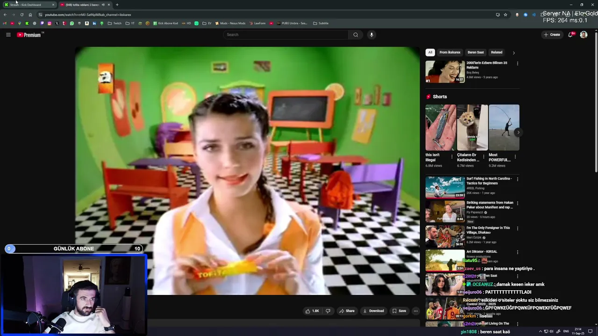Select Beren Saat filter chip
The height and width of the screenshot is (336, 598).
[x=476, y=52]
